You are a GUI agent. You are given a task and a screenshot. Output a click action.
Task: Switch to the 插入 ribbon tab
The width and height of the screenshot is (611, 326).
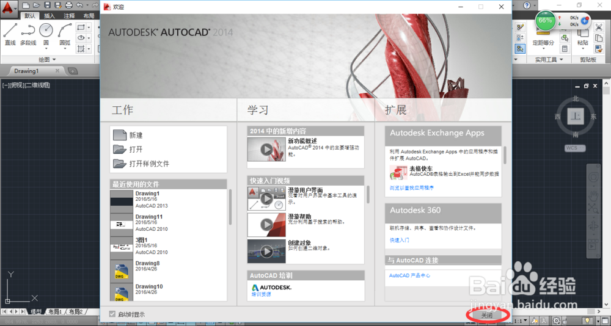49,16
